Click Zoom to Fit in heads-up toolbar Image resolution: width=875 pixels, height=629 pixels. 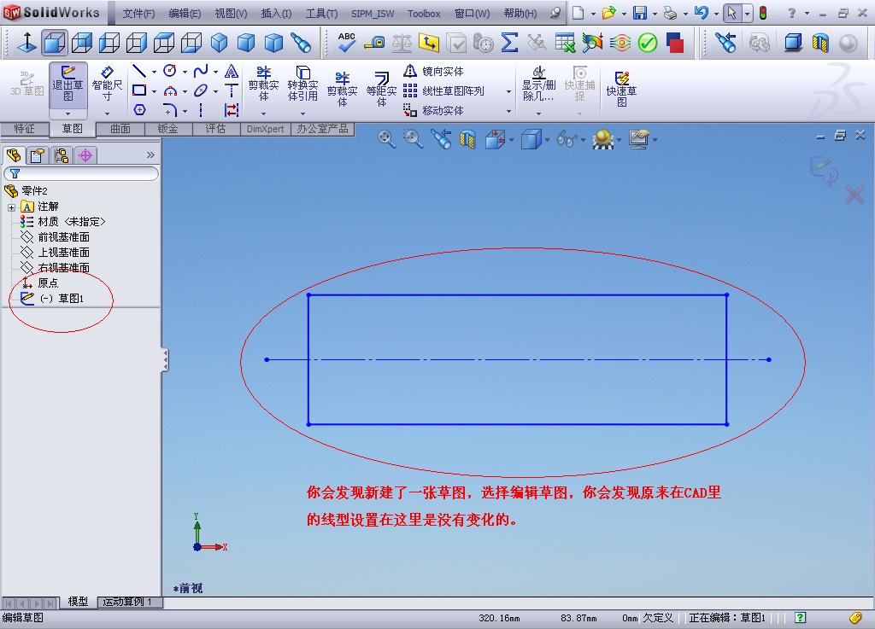(x=386, y=139)
